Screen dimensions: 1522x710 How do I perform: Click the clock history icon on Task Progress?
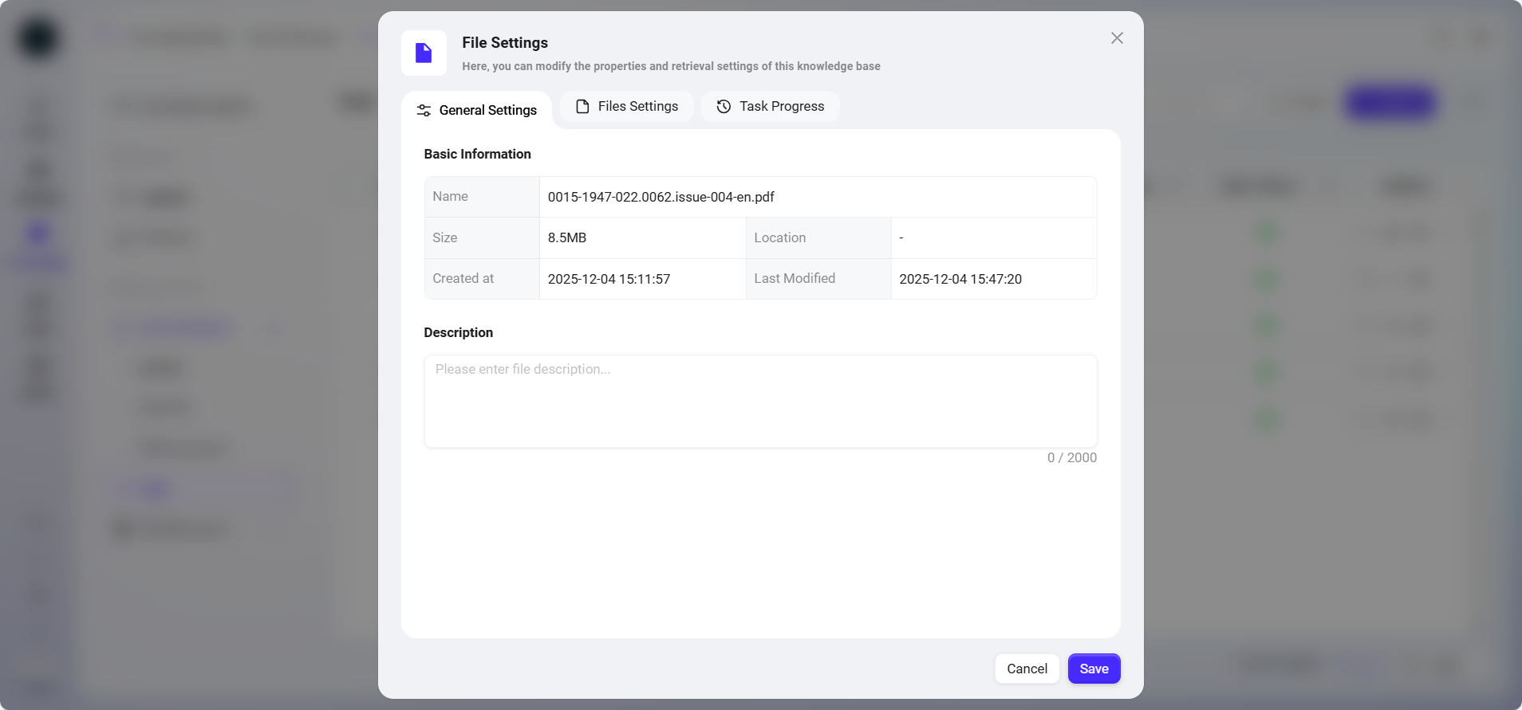point(724,107)
